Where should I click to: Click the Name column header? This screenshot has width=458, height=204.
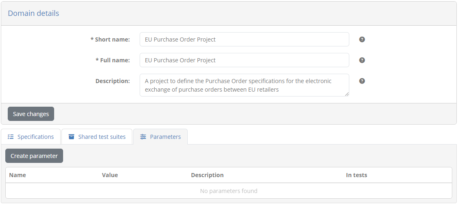coord(18,175)
